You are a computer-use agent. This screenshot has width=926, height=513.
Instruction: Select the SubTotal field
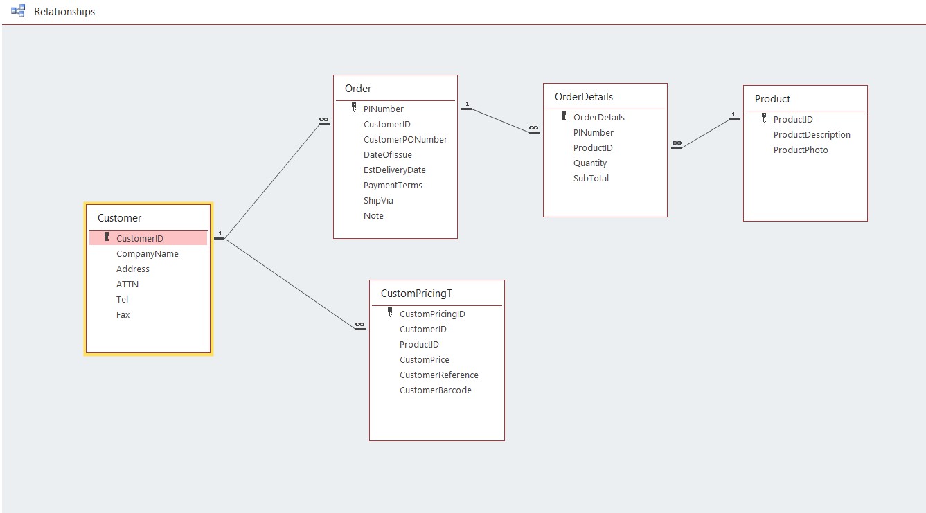click(x=591, y=179)
